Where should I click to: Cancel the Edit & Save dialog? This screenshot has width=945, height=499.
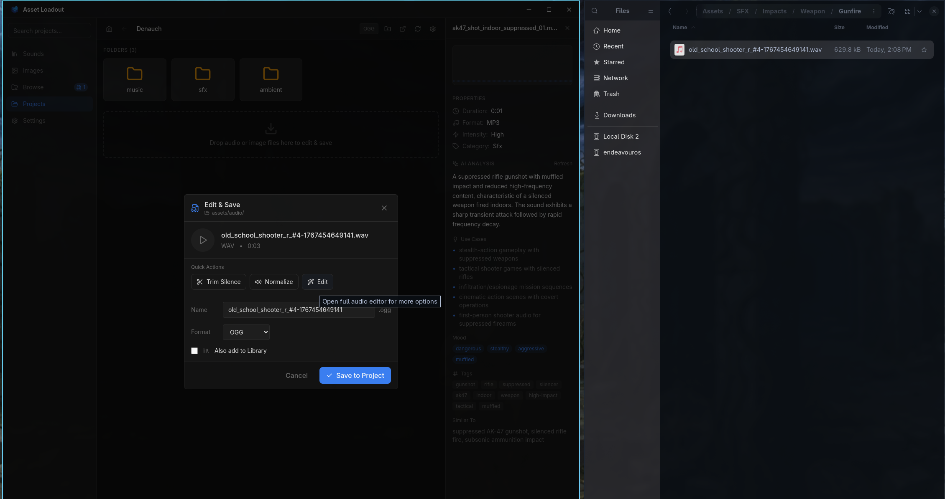pyautogui.click(x=296, y=375)
